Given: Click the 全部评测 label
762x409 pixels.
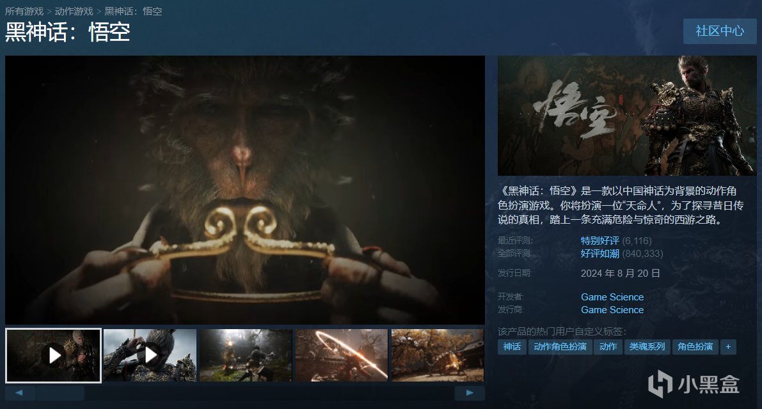Looking at the screenshot, I should tap(515, 254).
